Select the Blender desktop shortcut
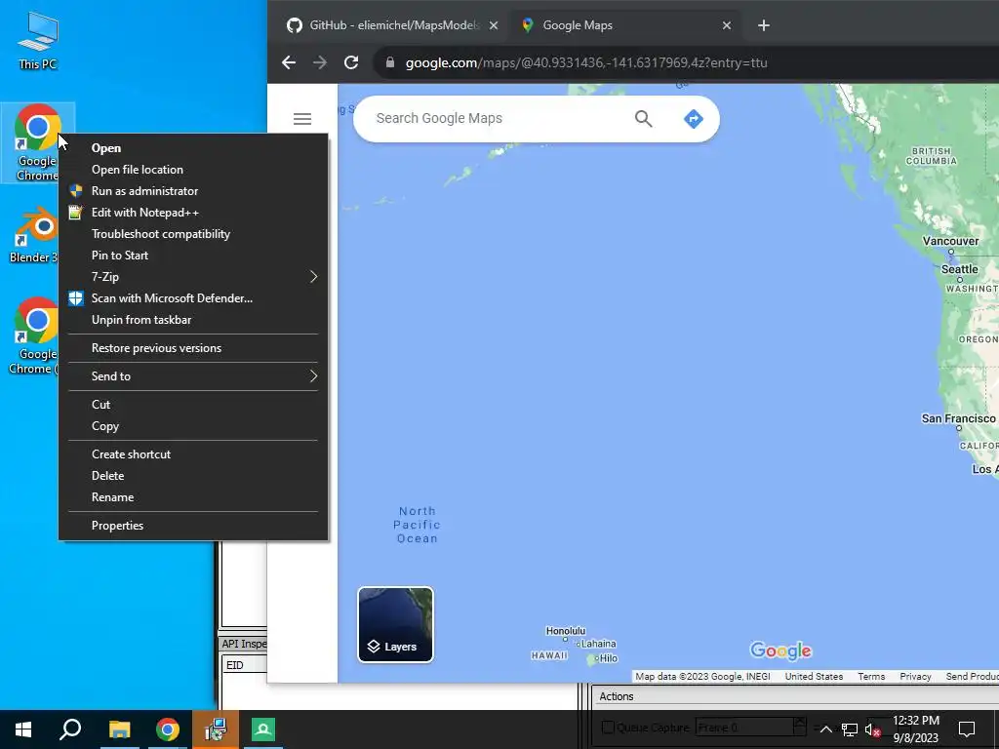 (32, 234)
